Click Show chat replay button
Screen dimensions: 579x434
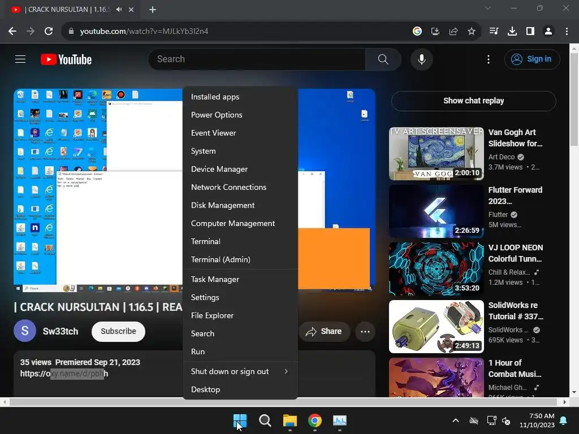pyautogui.click(x=473, y=101)
